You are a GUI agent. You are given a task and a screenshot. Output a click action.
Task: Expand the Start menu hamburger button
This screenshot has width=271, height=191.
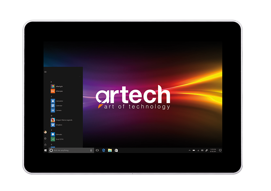click(x=45, y=72)
